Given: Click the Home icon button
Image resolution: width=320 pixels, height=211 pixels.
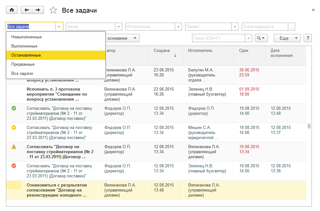Looking at the screenshot, I should 12,10.
